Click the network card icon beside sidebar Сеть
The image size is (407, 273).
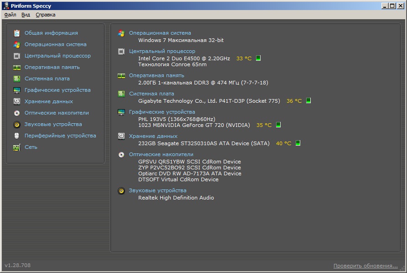[x=16, y=147]
